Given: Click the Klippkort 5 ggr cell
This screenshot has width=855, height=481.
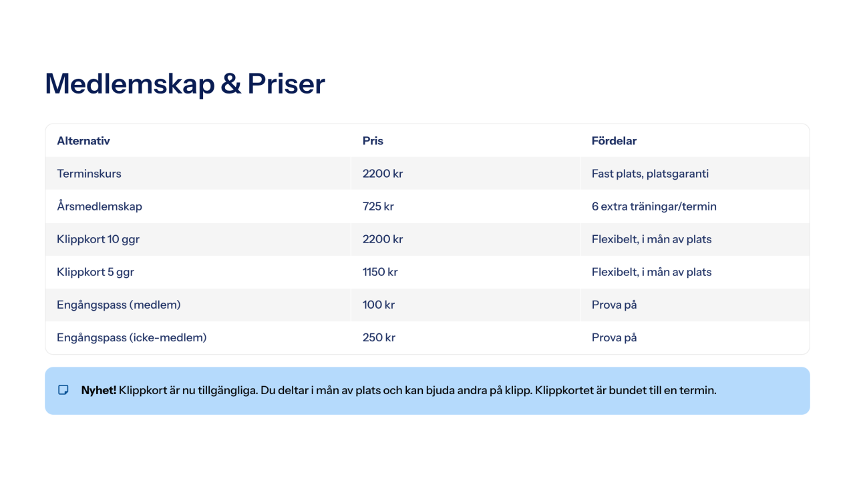Looking at the screenshot, I should tap(96, 272).
